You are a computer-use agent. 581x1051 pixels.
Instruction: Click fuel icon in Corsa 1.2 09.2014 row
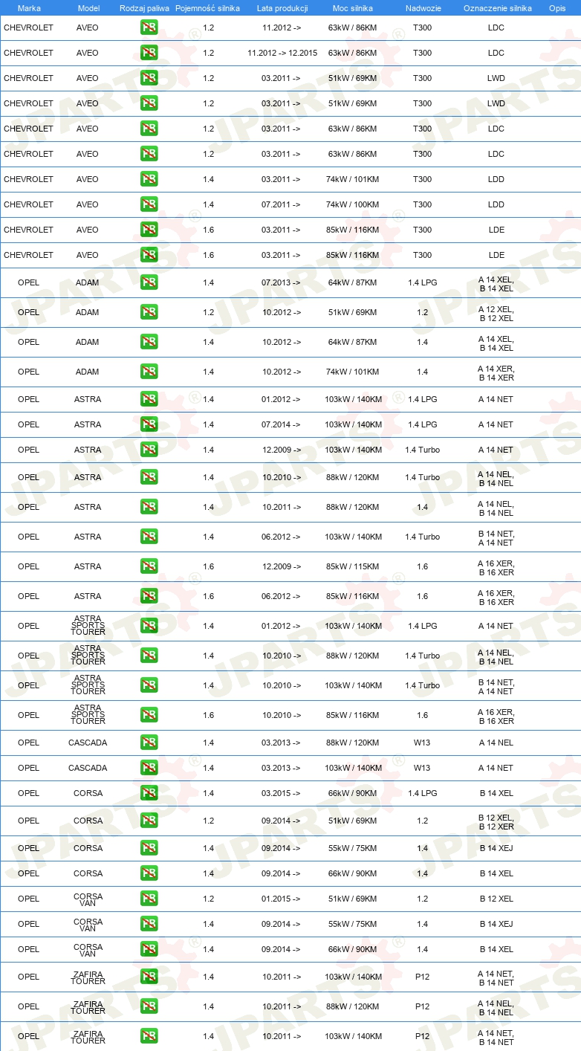tap(149, 821)
